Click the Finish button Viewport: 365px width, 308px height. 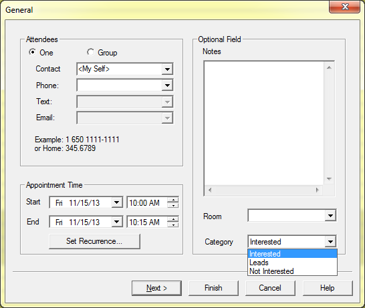click(x=213, y=288)
